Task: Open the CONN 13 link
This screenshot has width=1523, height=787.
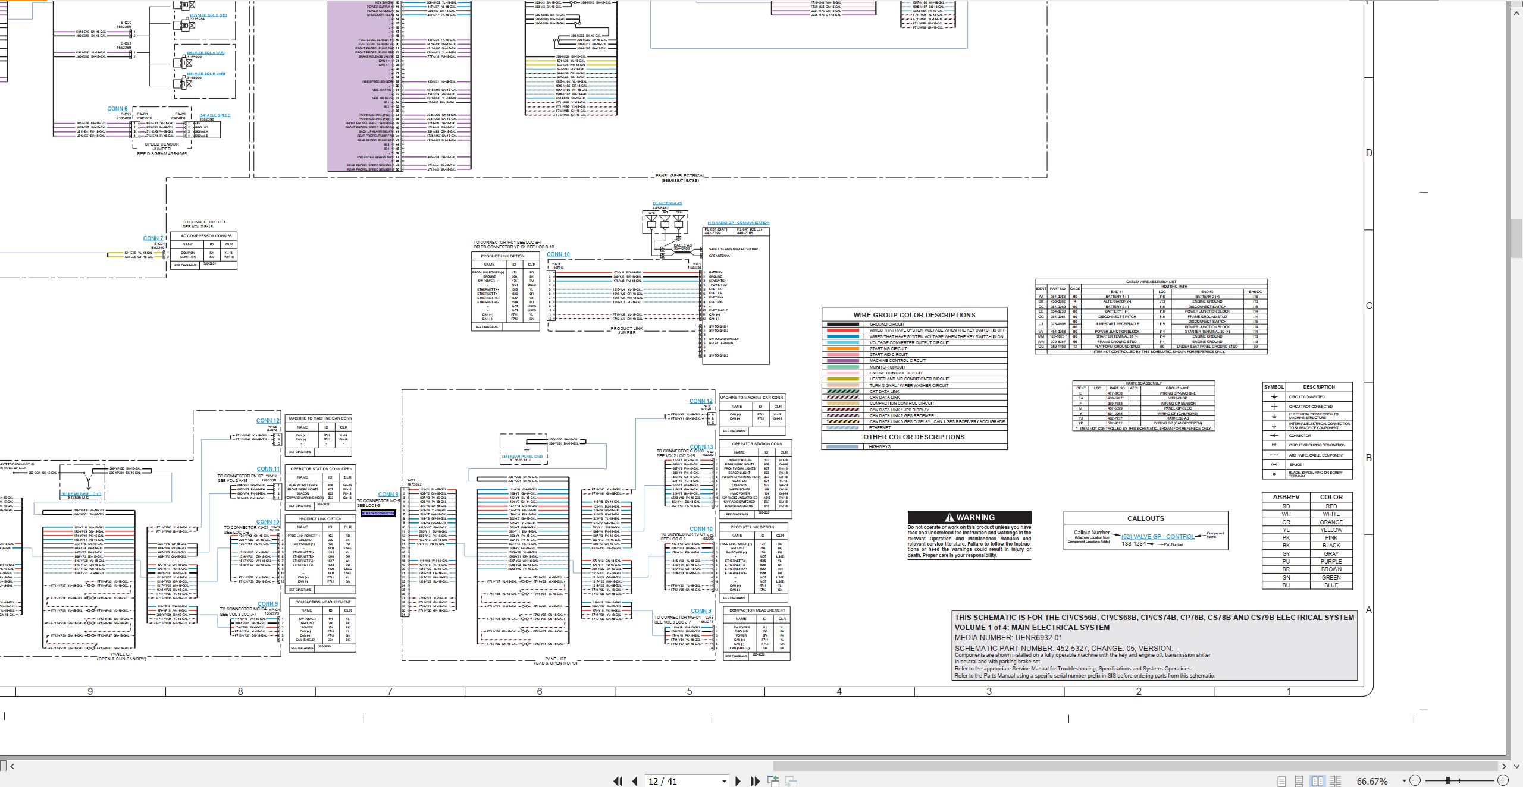Action: pos(701,447)
